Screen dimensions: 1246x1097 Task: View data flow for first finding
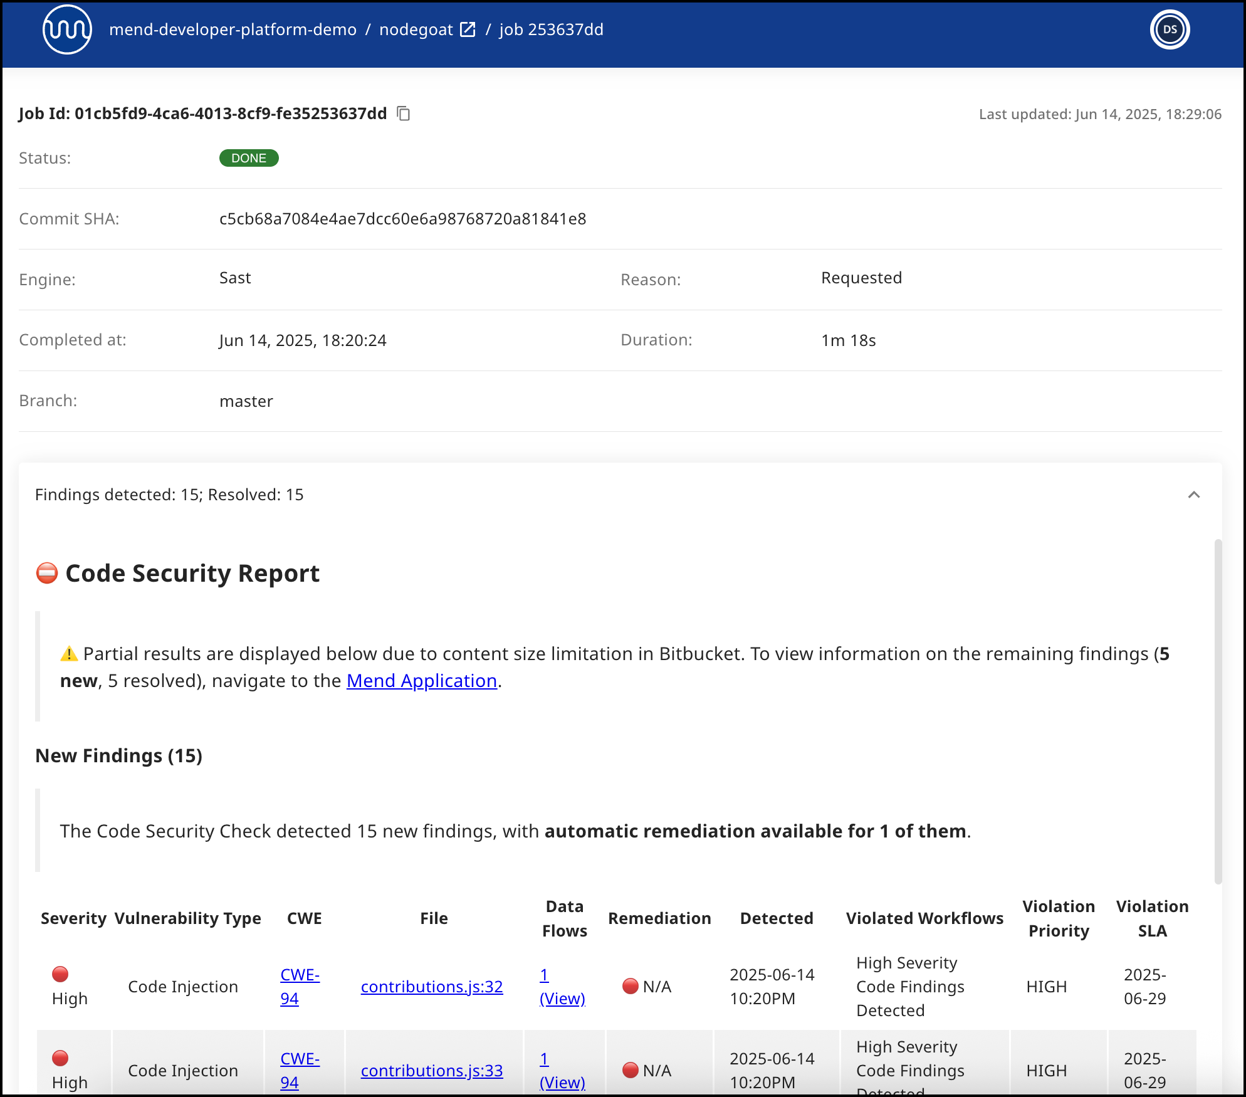tap(562, 998)
